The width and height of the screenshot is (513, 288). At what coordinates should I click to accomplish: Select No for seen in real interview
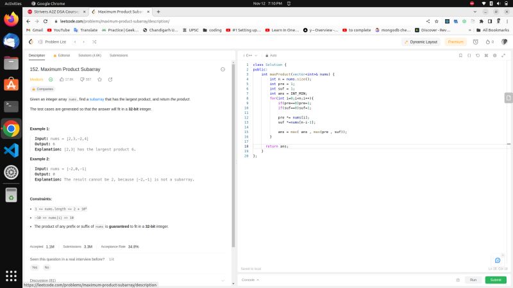coord(47,267)
